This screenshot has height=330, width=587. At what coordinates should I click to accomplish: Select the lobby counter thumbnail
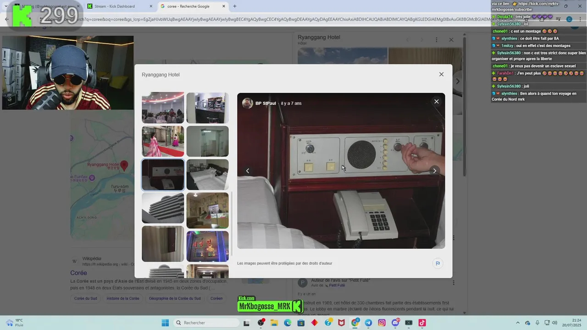pos(207,108)
